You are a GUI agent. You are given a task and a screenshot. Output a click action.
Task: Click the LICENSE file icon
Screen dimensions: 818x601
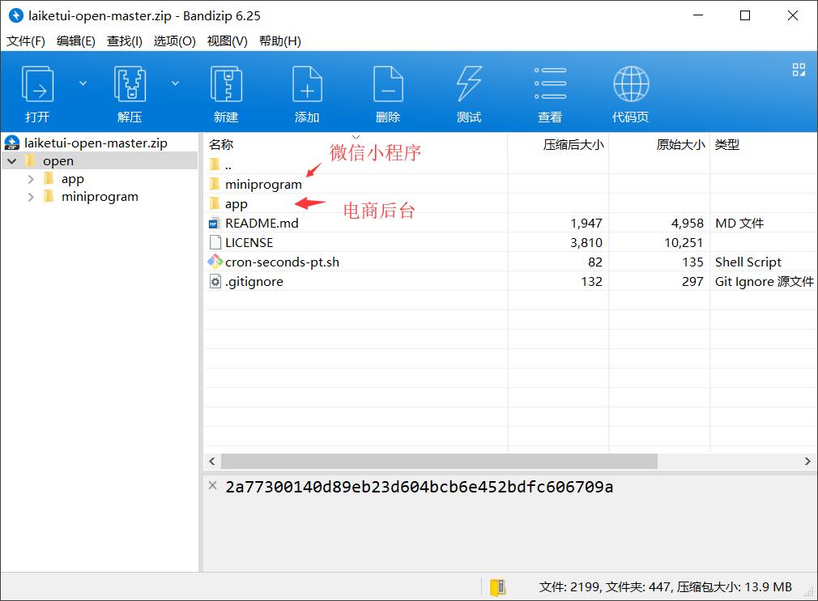coord(215,243)
